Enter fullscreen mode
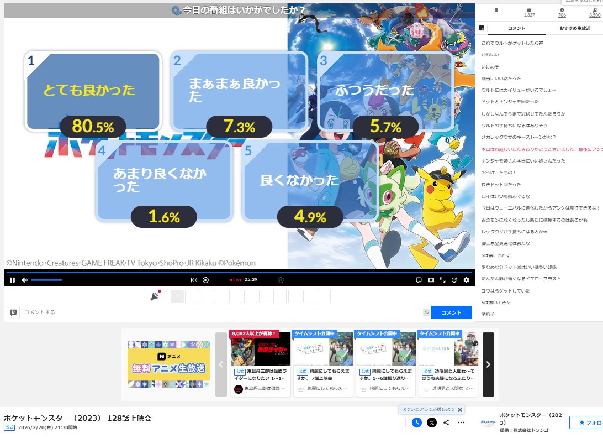The width and height of the screenshot is (603, 438). (443, 280)
